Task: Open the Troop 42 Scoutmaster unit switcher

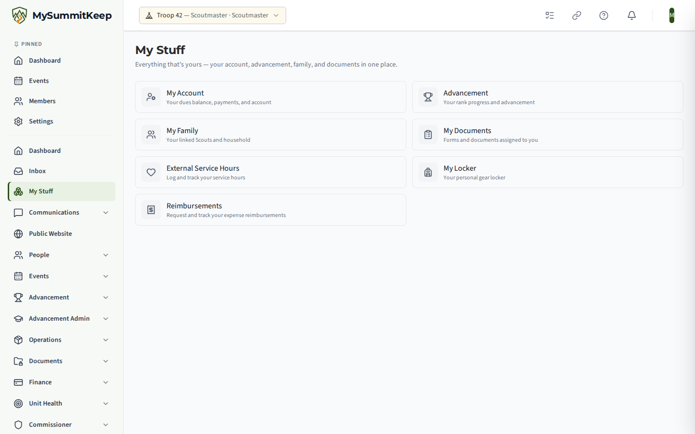Action: (212, 15)
